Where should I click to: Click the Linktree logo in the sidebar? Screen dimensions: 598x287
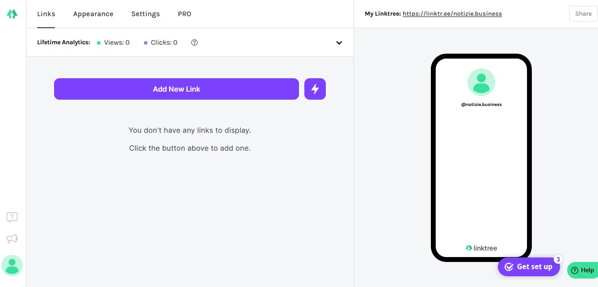(12, 14)
